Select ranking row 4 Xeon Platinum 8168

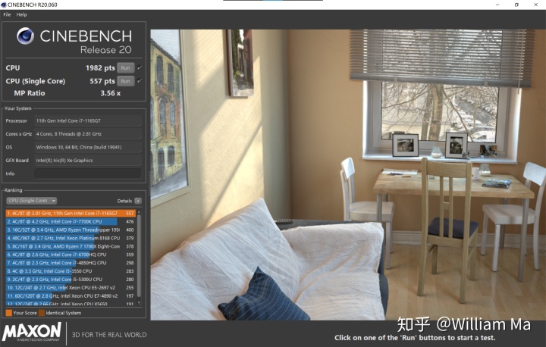pyautogui.click(x=71, y=238)
